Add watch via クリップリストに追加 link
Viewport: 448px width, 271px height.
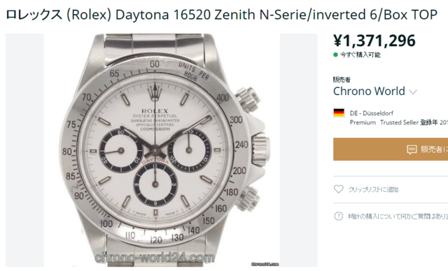pos(373,189)
